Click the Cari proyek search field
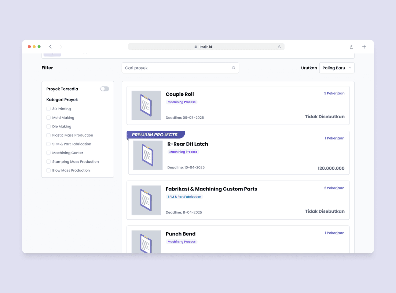 click(x=176, y=68)
